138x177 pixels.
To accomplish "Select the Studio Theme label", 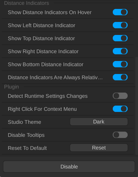I will tap(24, 122).
